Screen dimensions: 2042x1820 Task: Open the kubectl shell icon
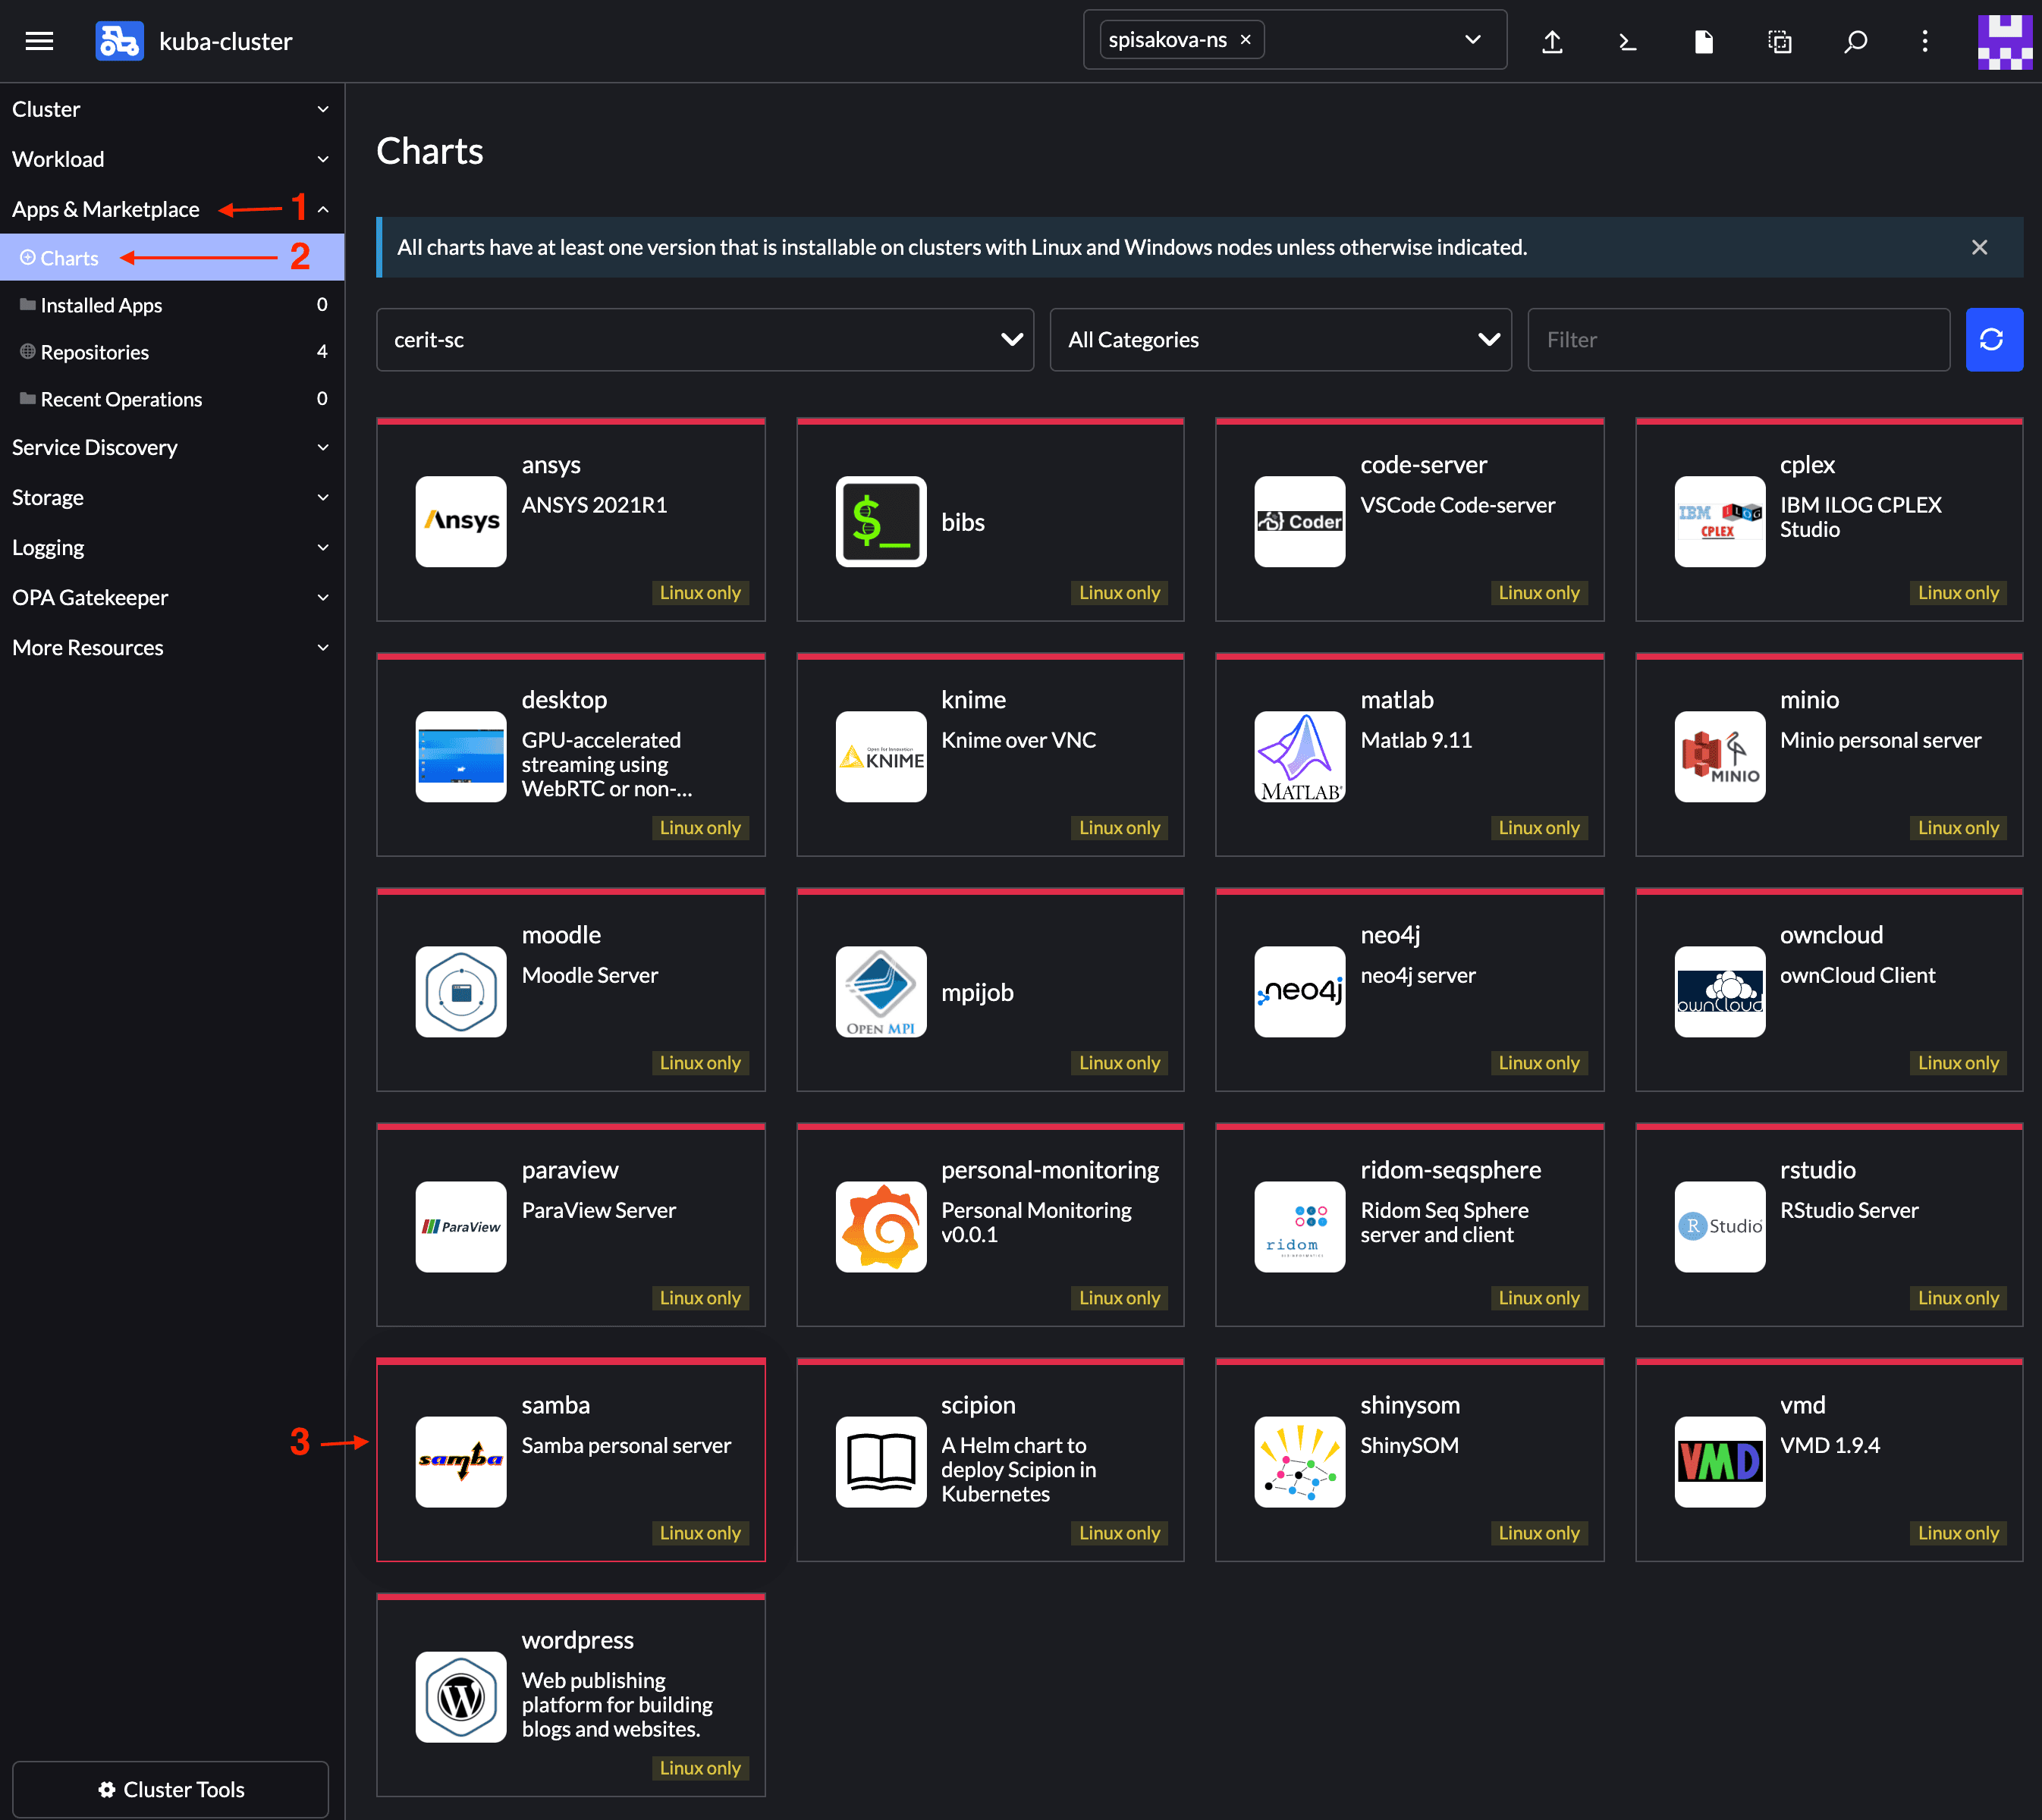[x=1628, y=41]
